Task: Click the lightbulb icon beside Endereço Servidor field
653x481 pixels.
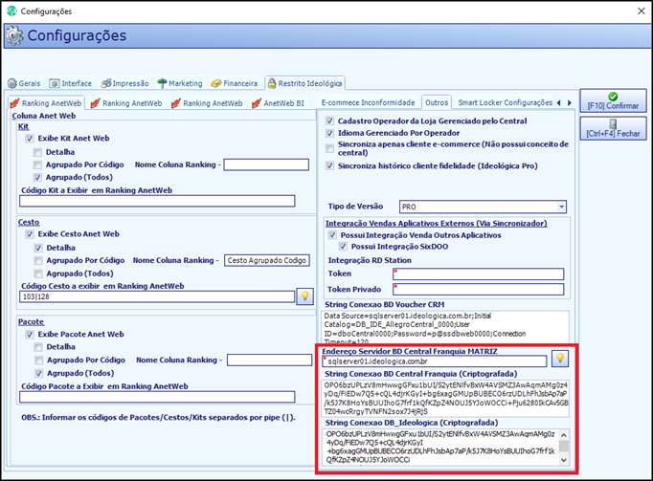Action: point(560,359)
